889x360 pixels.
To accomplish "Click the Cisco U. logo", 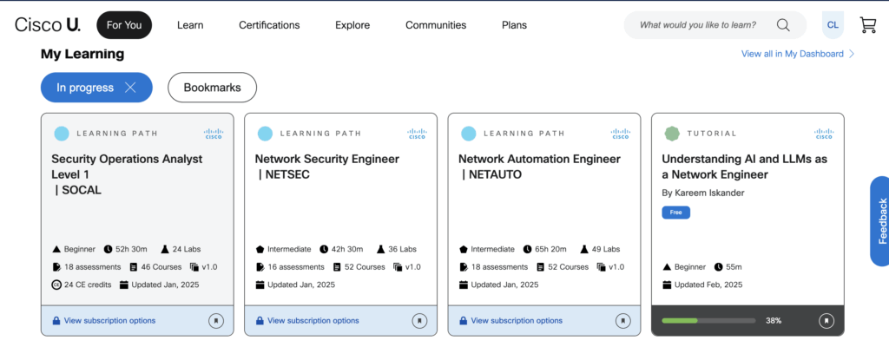I will [x=48, y=25].
